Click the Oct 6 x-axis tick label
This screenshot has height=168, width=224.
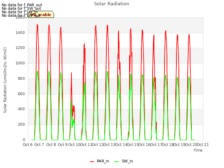coord(28,145)
